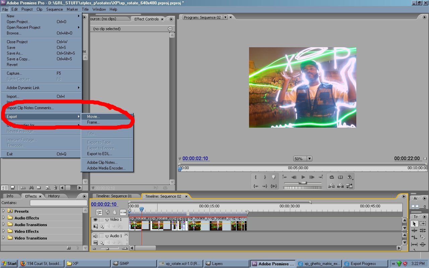Show keyframes option for Video 1
This screenshot has height=268, width=429.
(102, 227)
